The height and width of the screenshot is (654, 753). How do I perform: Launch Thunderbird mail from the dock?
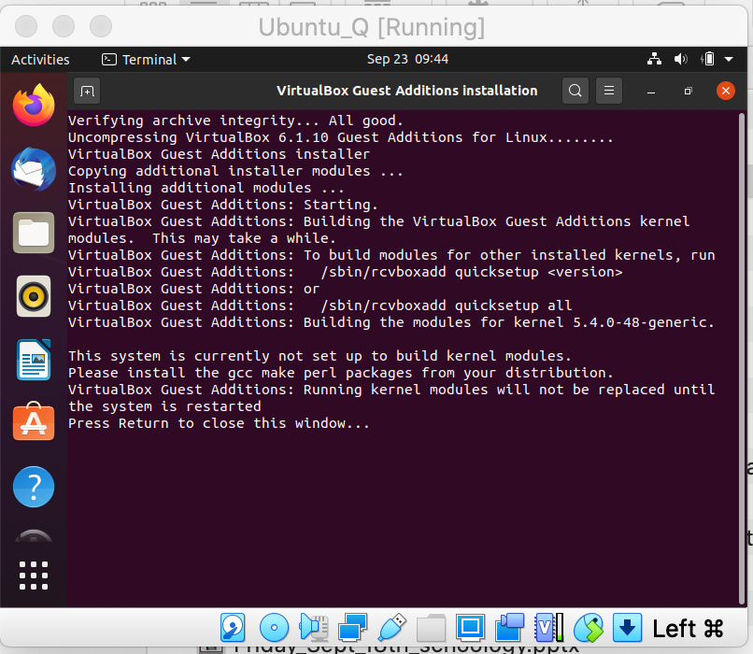34,169
